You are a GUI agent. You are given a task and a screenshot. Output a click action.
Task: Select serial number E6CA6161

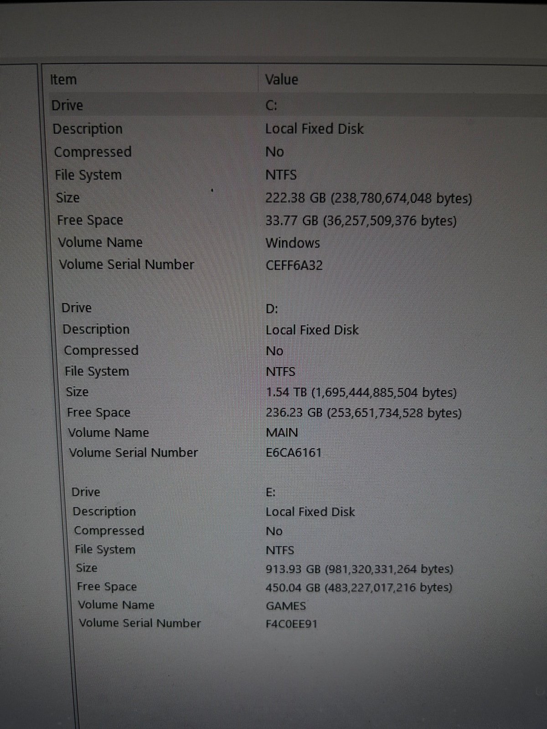point(294,452)
